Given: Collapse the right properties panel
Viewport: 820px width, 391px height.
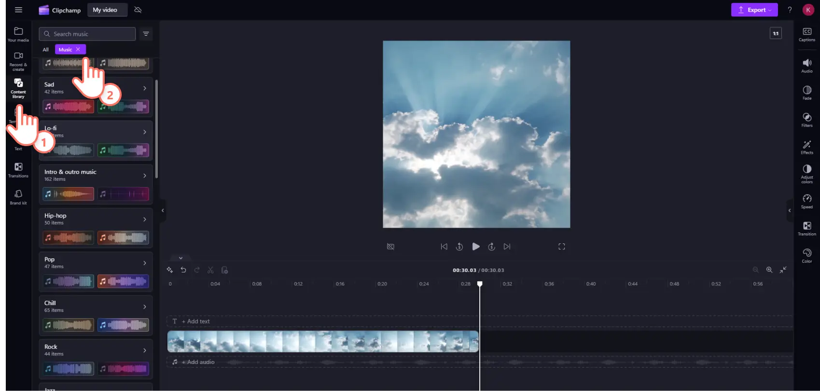Looking at the screenshot, I should click(790, 211).
